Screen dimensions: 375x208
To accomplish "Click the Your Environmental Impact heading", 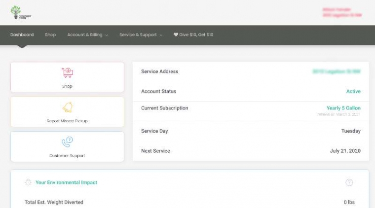I will (66, 182).
